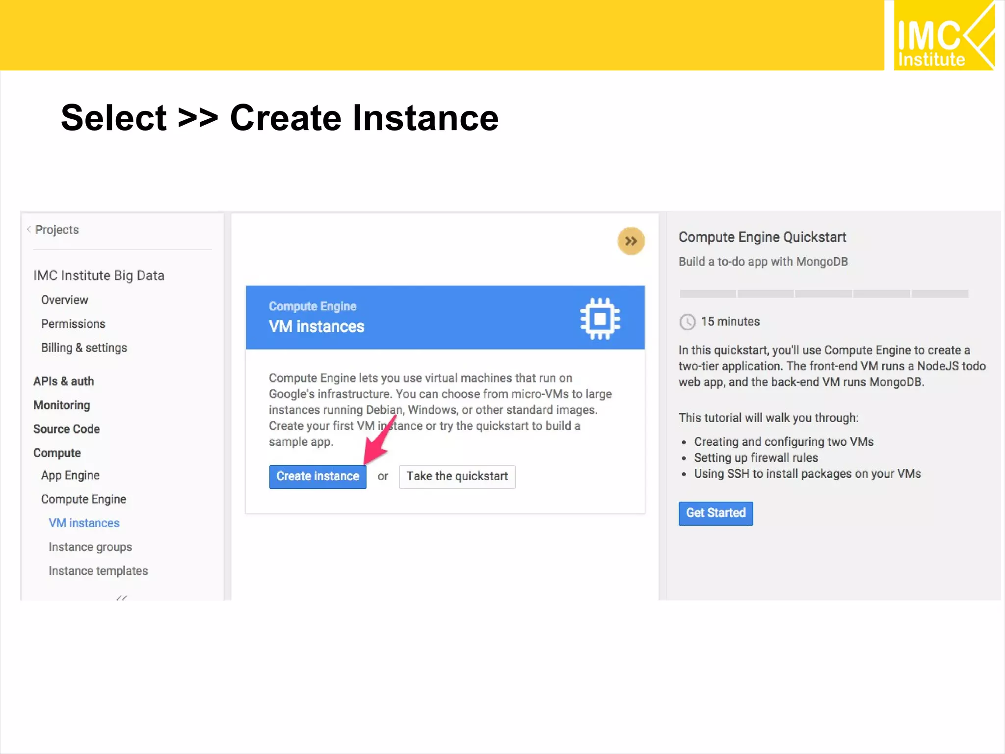Click Take the quickstart button
Viewport: 1005px width, 754px height.
coord(457,476)
